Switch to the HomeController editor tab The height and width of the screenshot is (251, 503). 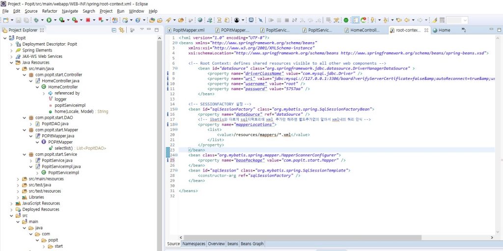click(x=364, y=30)
